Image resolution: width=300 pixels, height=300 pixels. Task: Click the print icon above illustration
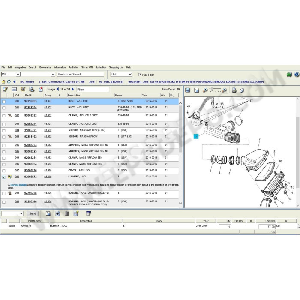click(234, 90)
